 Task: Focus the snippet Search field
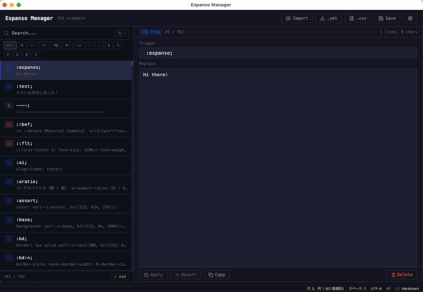pyautogui.click(x=60, y=33)
